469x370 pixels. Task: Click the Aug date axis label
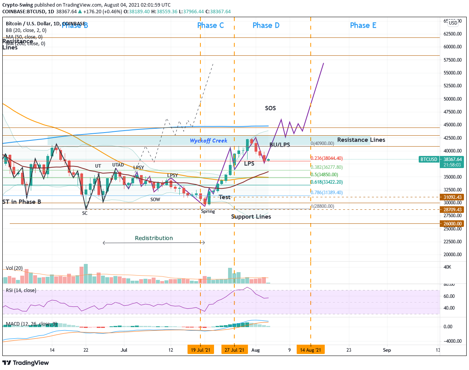[256, 350]
